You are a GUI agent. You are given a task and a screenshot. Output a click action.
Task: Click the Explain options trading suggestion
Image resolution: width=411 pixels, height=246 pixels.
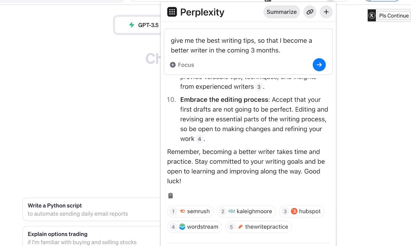pyautogui.click(x=91, y=237)
